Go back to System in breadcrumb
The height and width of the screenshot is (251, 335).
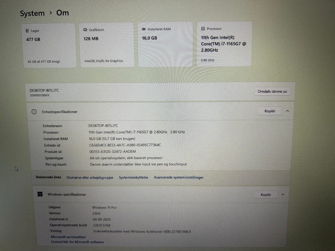coord(32,14)
